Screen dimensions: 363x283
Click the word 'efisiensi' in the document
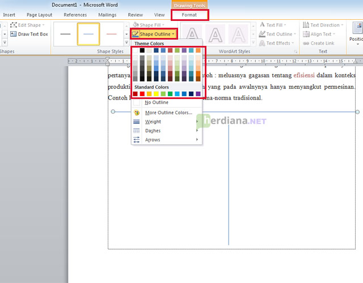[304, 75]
